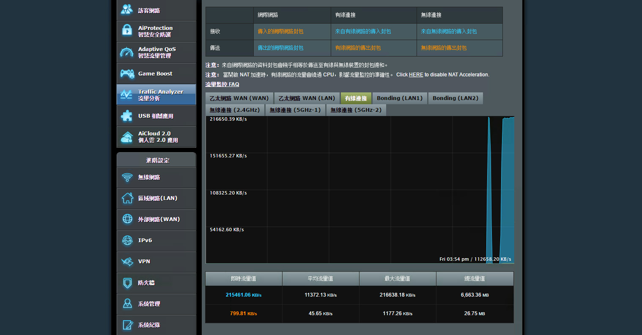Click the 215461.06 KB/s current traffic value
This screenshot has width=642, height=335.
pos(244,295)
